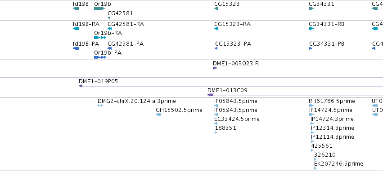Select the DMG2-chrX.20.124.a.3prime feature arrows
Screen dimensions: 383x171
[100, 106]
